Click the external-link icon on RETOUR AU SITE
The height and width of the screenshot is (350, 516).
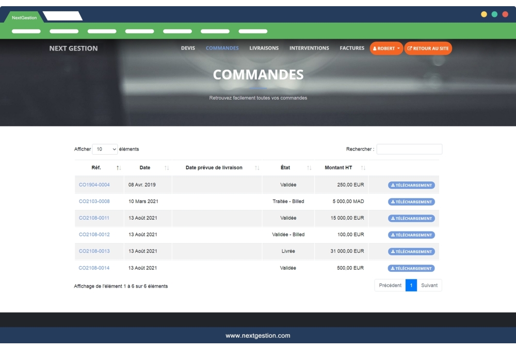click(410, 48)
